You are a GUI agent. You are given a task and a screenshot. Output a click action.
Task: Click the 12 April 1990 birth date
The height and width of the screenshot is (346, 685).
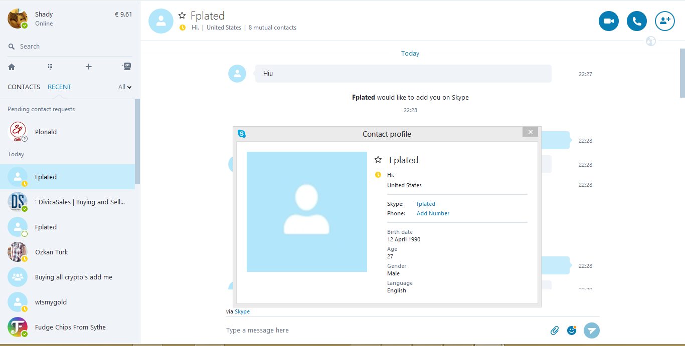coord(404,239)
